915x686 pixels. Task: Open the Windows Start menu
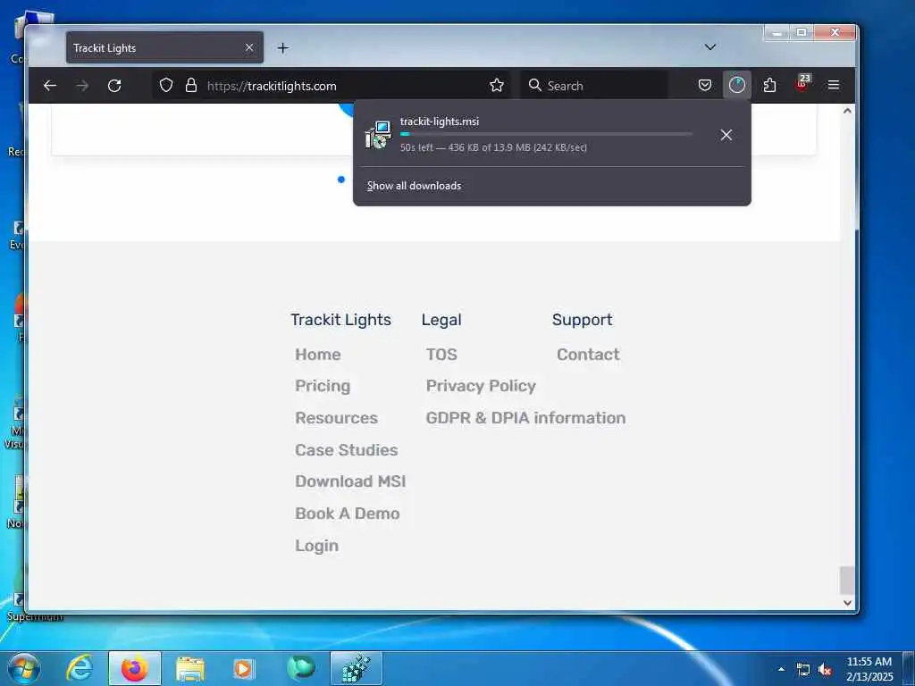tap(23, 668)
